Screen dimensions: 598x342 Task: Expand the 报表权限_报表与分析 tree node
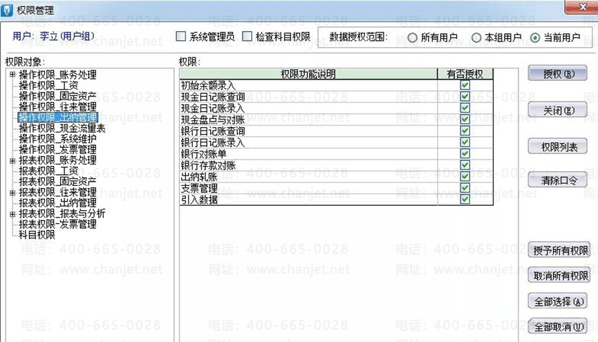12,214
